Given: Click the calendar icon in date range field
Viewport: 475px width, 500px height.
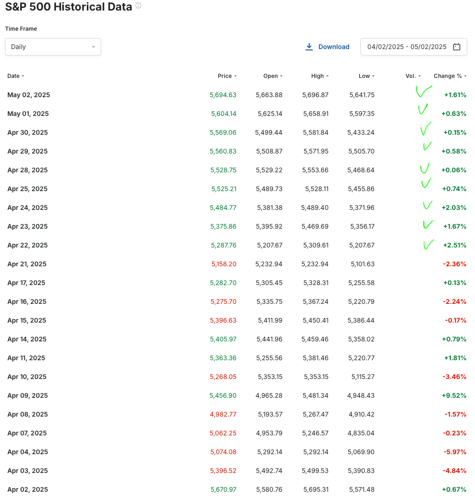Looking at the screenshot, I should [x=457, y=47].
